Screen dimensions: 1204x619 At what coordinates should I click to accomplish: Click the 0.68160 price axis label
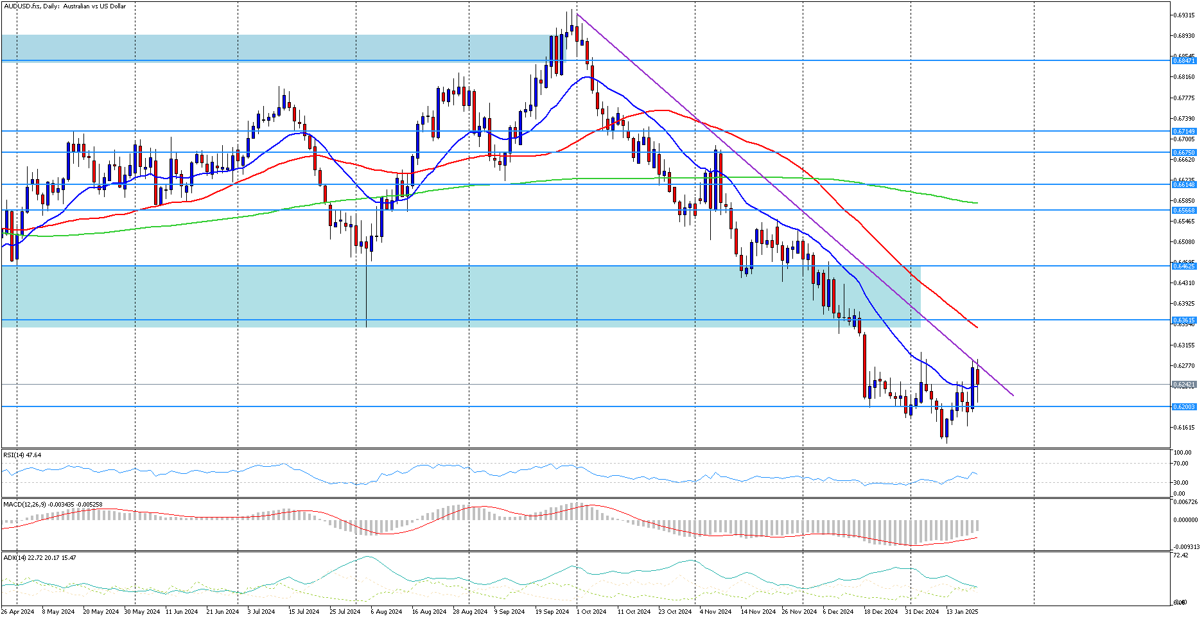[1184, 77]
